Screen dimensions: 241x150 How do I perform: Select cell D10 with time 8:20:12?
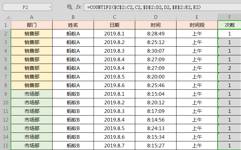click(156, 102)
